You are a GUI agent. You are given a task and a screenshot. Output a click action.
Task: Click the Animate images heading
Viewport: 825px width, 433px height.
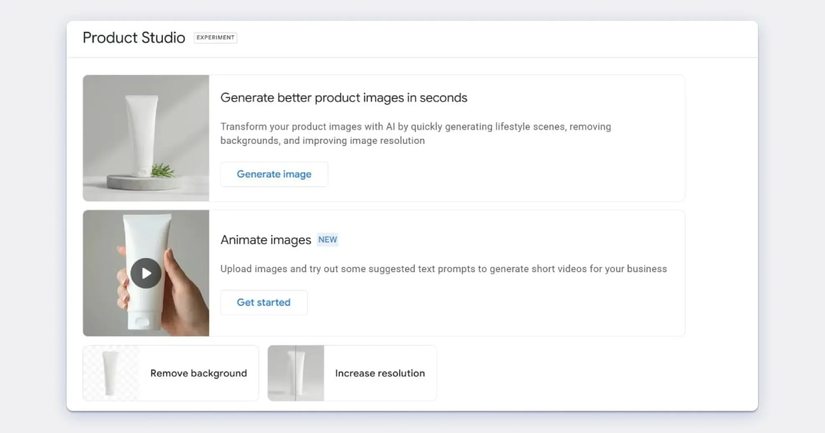(266, 240)
